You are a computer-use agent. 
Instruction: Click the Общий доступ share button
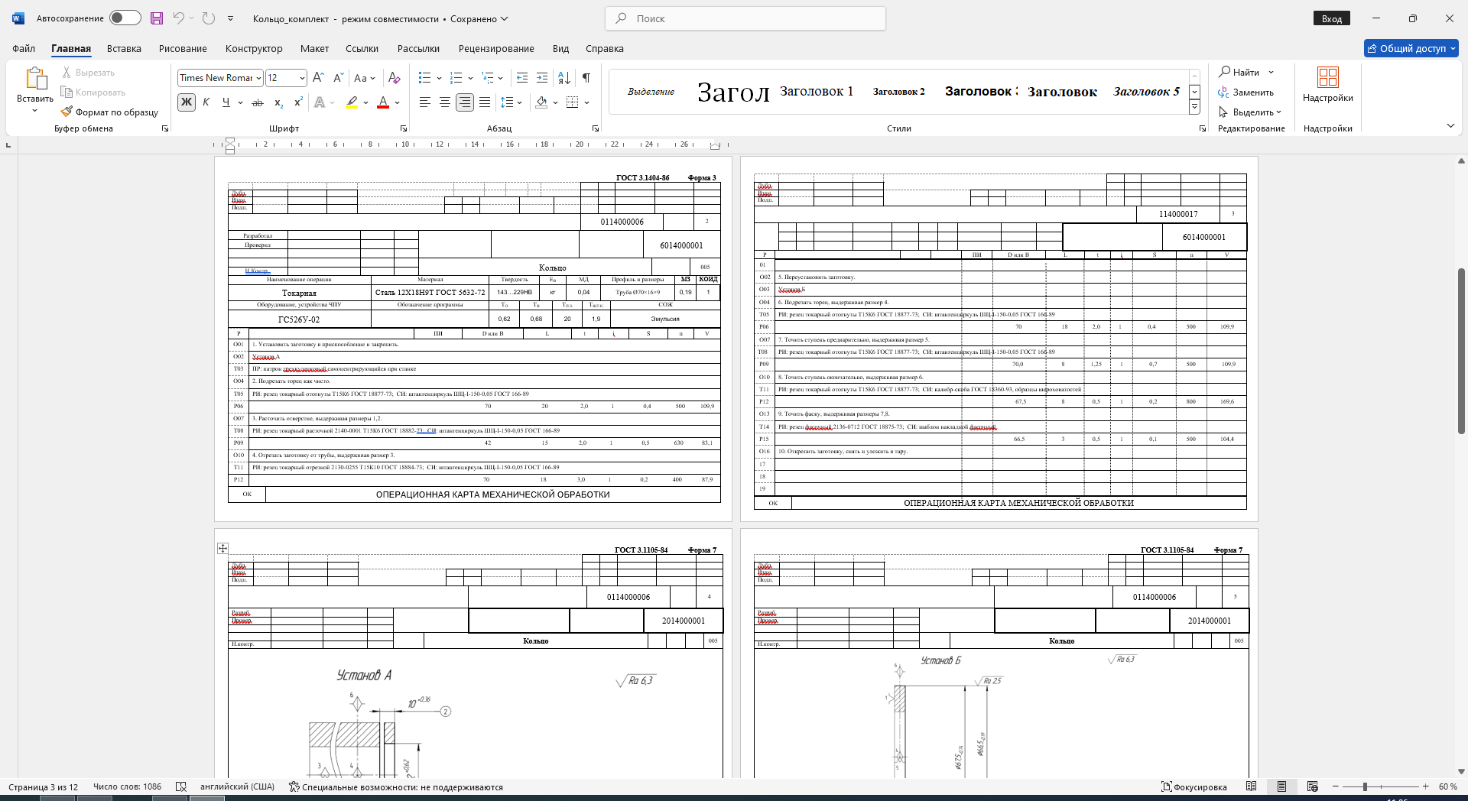coord(1411,48)
